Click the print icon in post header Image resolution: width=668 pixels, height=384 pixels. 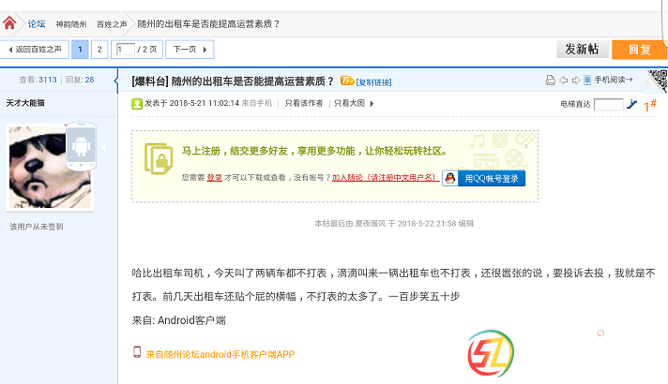550,81
